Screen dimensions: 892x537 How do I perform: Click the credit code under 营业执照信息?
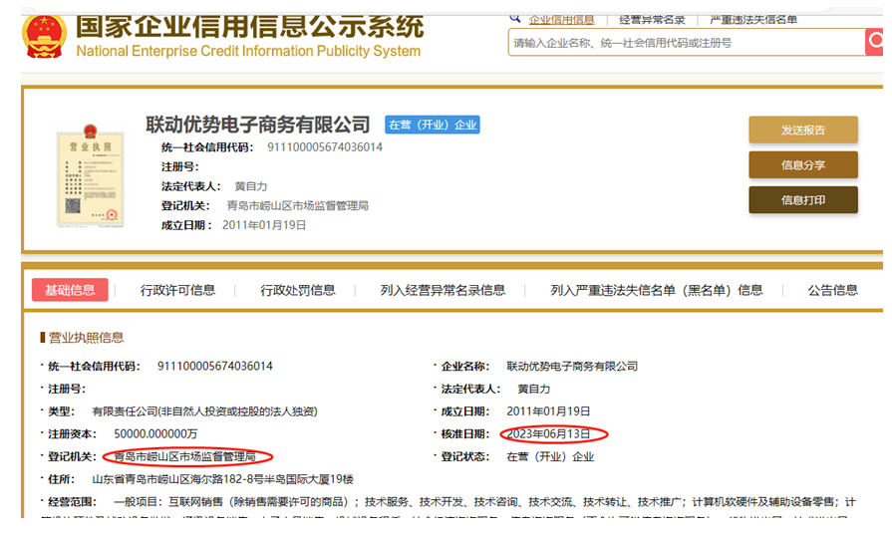(x=214, y=367)
